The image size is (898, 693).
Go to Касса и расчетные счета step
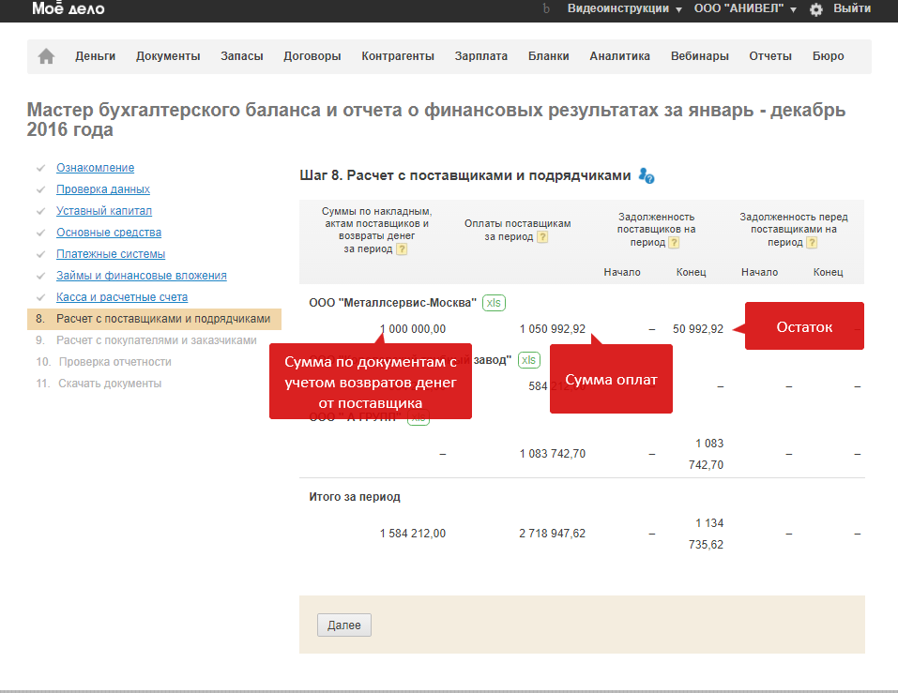(x=122, y=297)
